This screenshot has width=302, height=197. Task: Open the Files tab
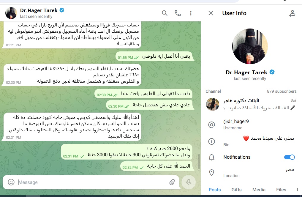281,190
